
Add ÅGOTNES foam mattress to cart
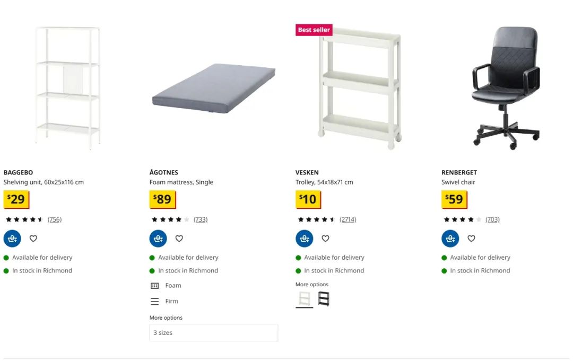(x=158, y=239)
